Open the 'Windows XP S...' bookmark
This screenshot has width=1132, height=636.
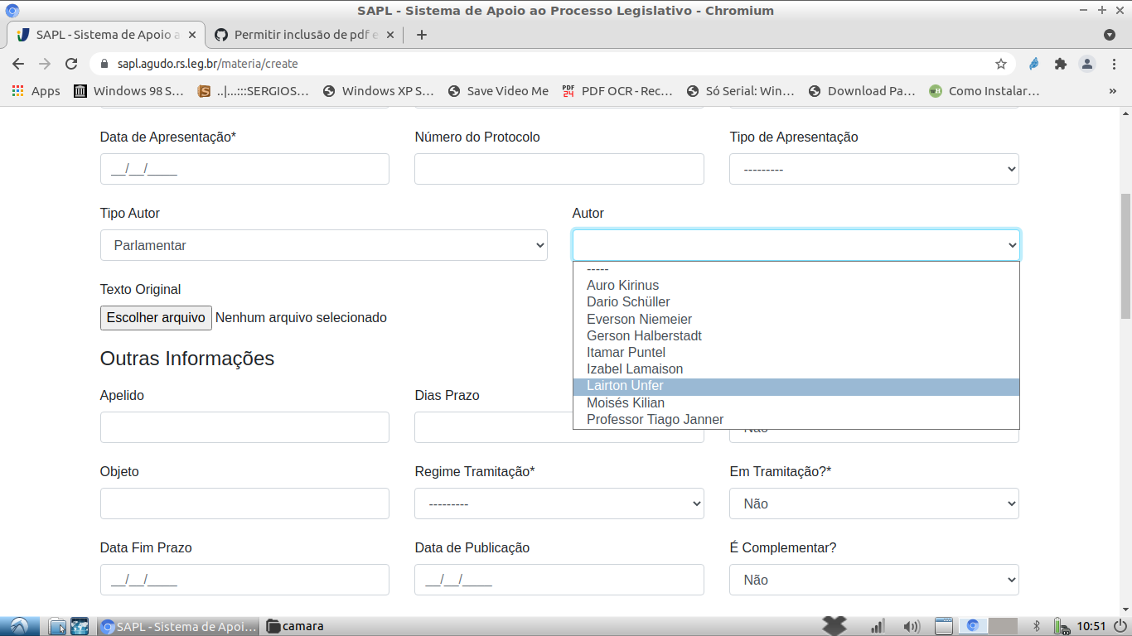378,91
